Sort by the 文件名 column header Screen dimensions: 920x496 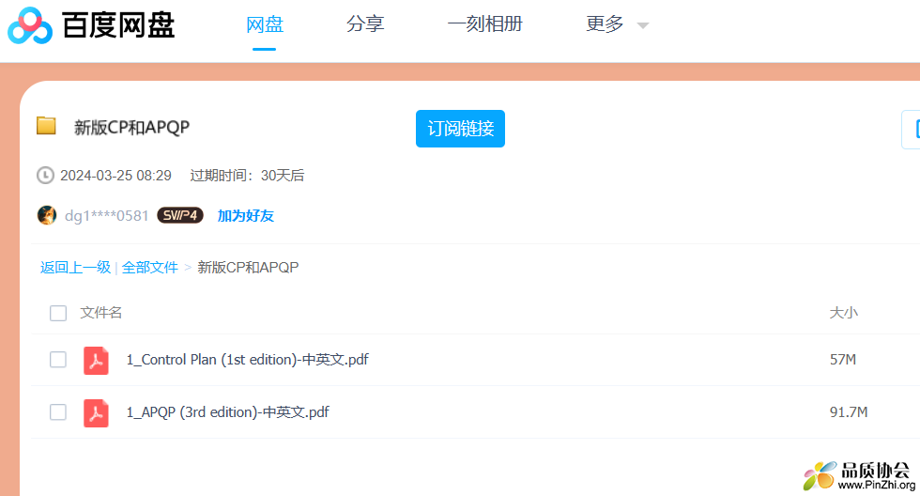(x=101, y=312)
